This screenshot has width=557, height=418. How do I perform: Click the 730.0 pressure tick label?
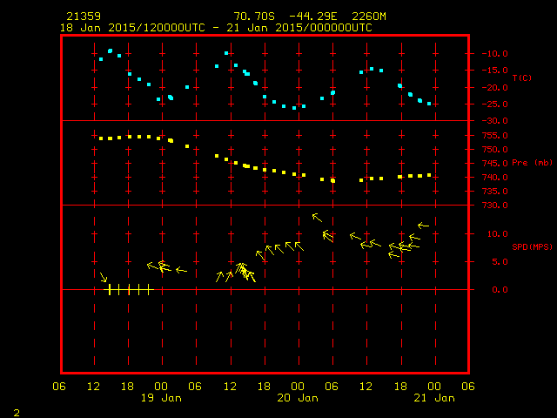(494, 206)
